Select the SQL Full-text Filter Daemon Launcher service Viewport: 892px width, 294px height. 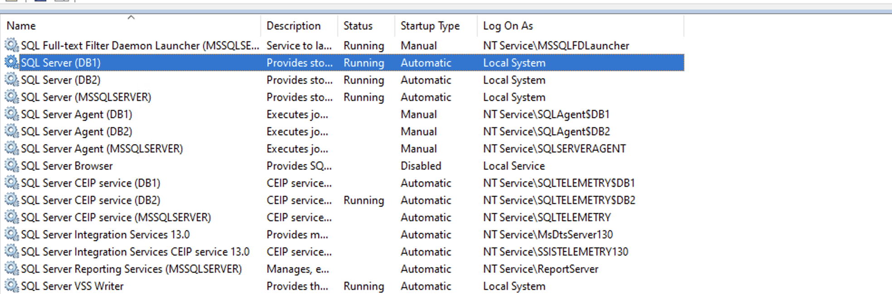140,46
